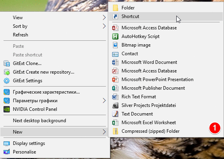This screenshot has width=224, height=159.
Task: Create a new Microsoft PowerPoint Presentation
Action: coord(166,79)
